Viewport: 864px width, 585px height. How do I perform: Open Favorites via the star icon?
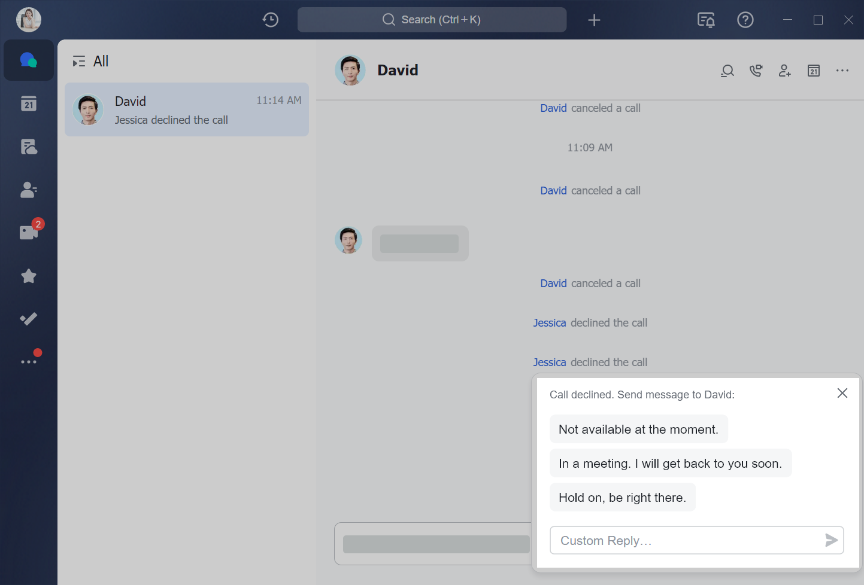pyautogui.click(x=28, y=276)
